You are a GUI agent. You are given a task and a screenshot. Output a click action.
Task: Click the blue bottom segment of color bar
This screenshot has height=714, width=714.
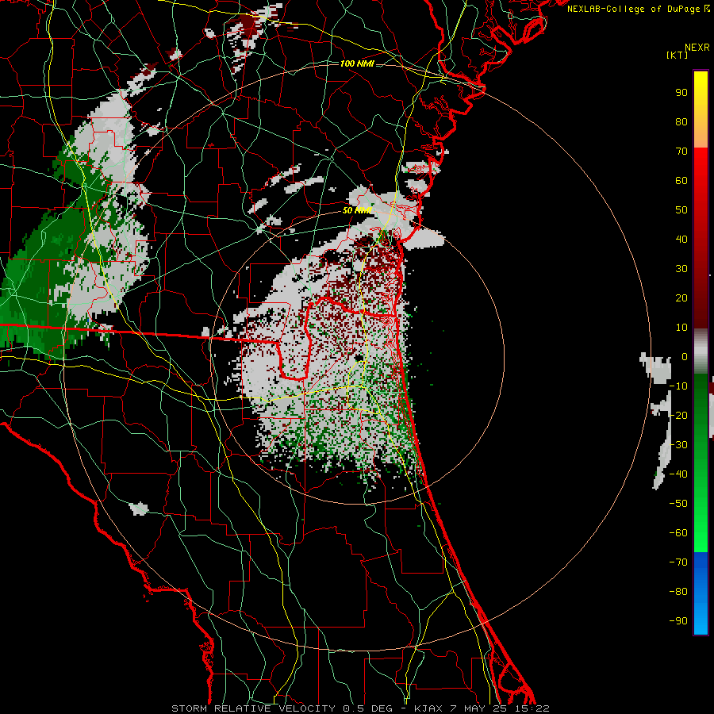(701, 593)
